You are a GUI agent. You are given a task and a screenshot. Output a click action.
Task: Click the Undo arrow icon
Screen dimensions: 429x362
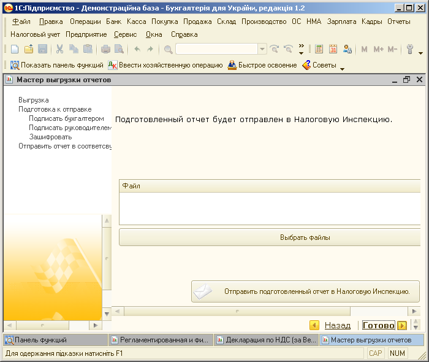[137, 49]
